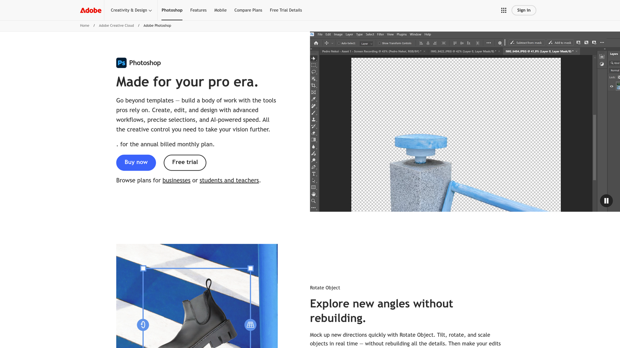Open the Adobe apps grid icon

[504, 10]
